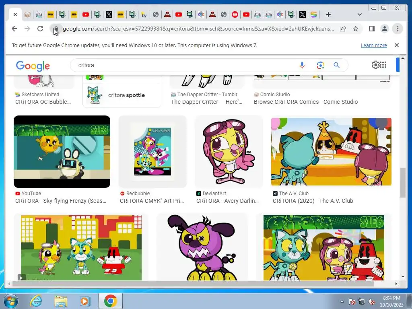Click the Google logo
This screenshot has height=309, width=412.
[33, 66]
